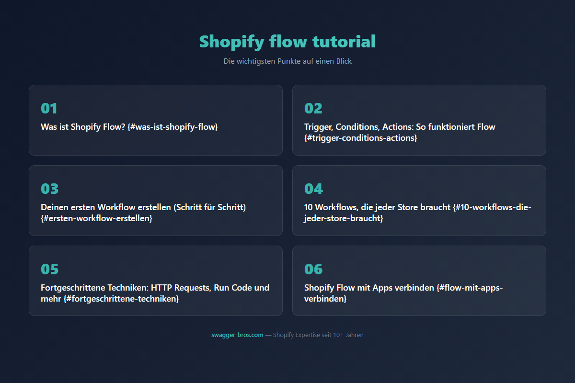
Task: Open card 'Fortgeschrittene Techniken: HTTP Requests'
Action: tap(156, 281)
